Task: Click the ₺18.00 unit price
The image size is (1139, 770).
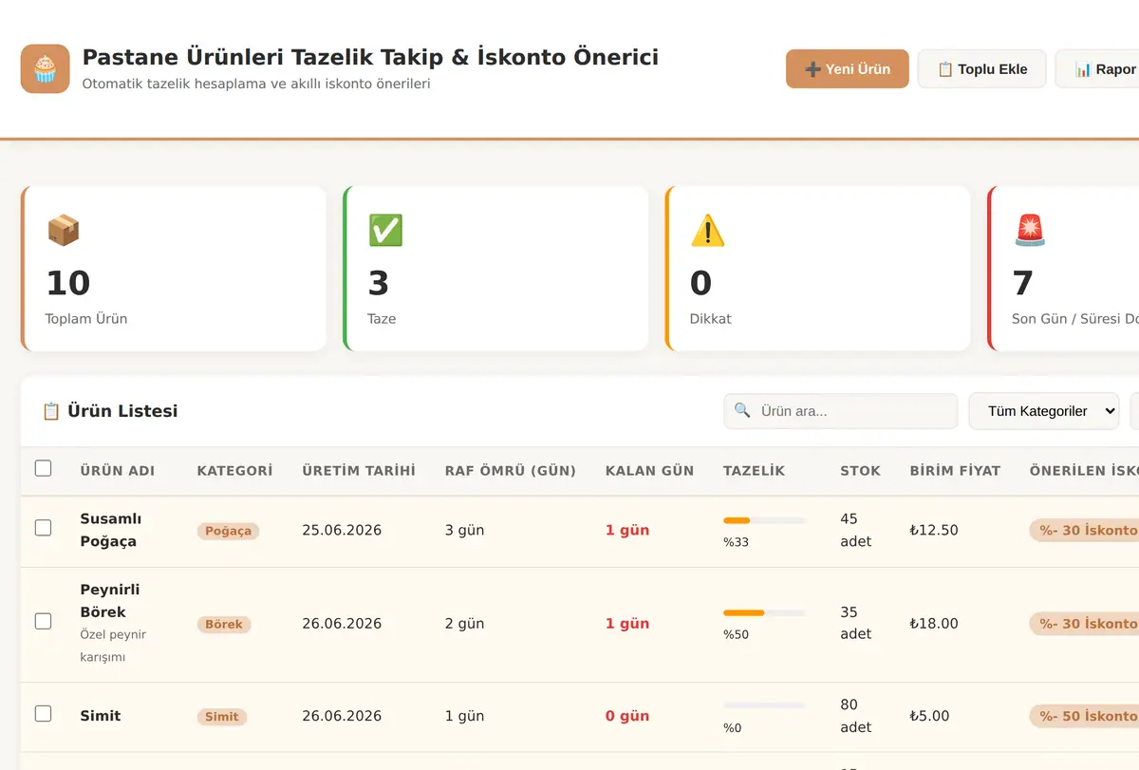Action: (934, 624)
